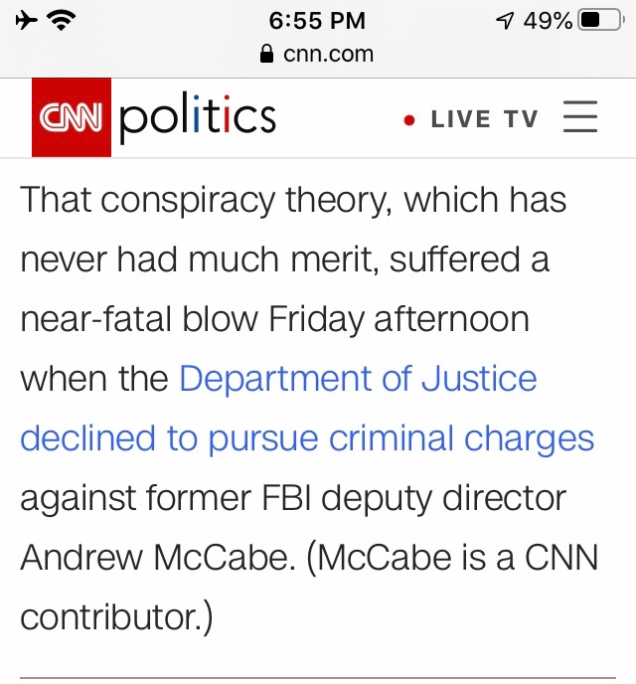Click the horizontal divider below the paragraph
The image size is (636, 684).
coord(318,679)
